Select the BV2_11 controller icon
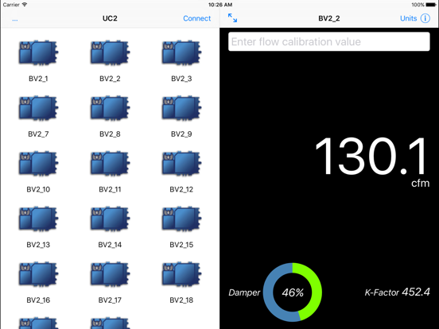Image resolution: width=439 pixels, height=329 pixels. click(x=110, y=164)
